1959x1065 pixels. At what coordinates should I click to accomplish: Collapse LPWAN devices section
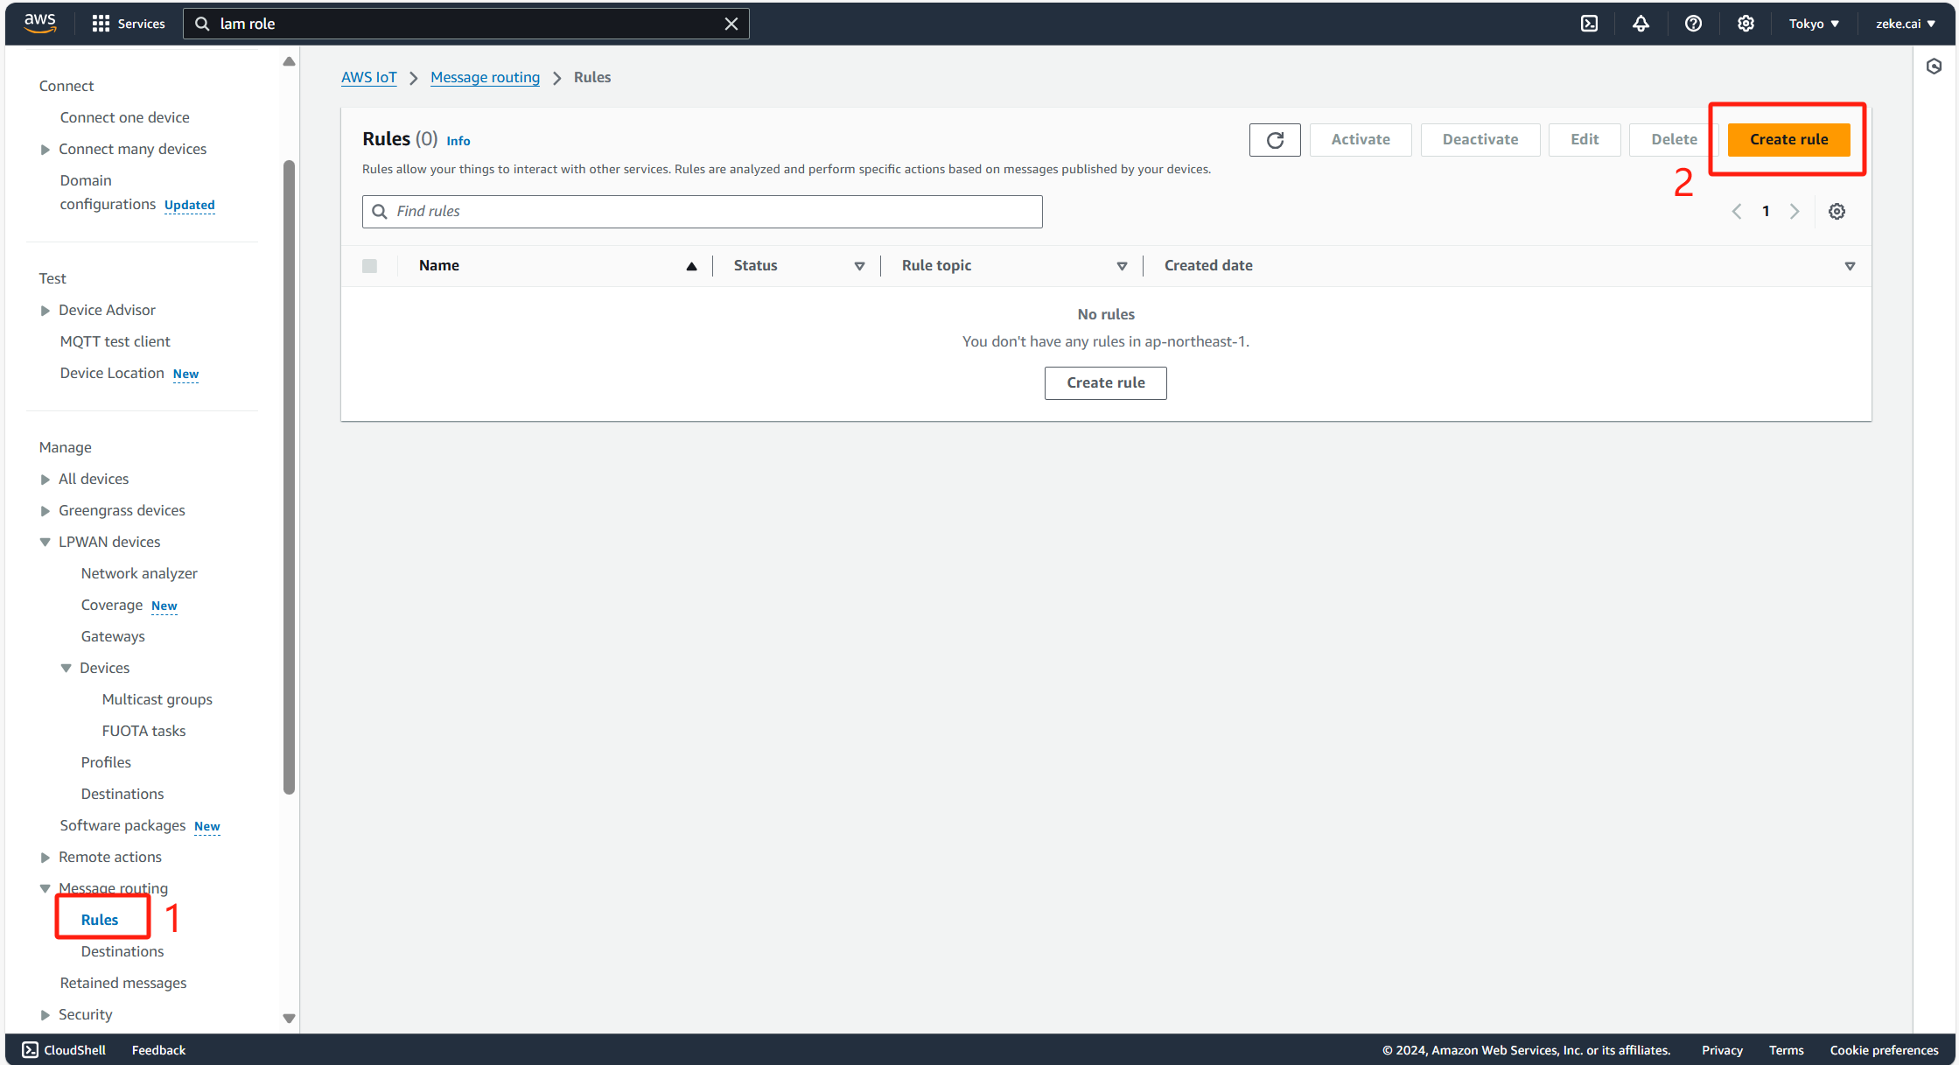[45, 543]
